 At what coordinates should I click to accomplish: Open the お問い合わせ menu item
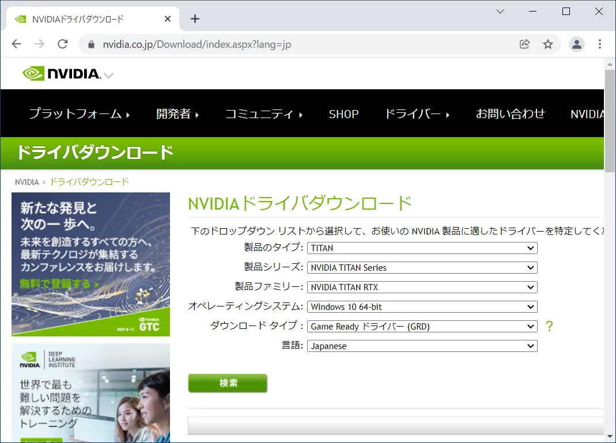(x=511, y=114)
